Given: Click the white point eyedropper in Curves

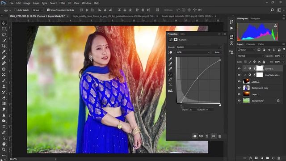Looking at the screenshot, I should coord(170,68).
